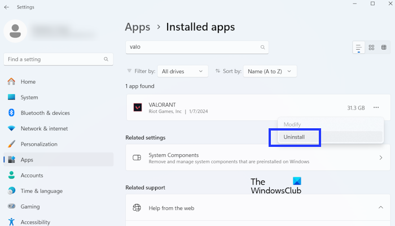Click the System Components title
Screen dimensions: 395x226
tap(174, 155)
